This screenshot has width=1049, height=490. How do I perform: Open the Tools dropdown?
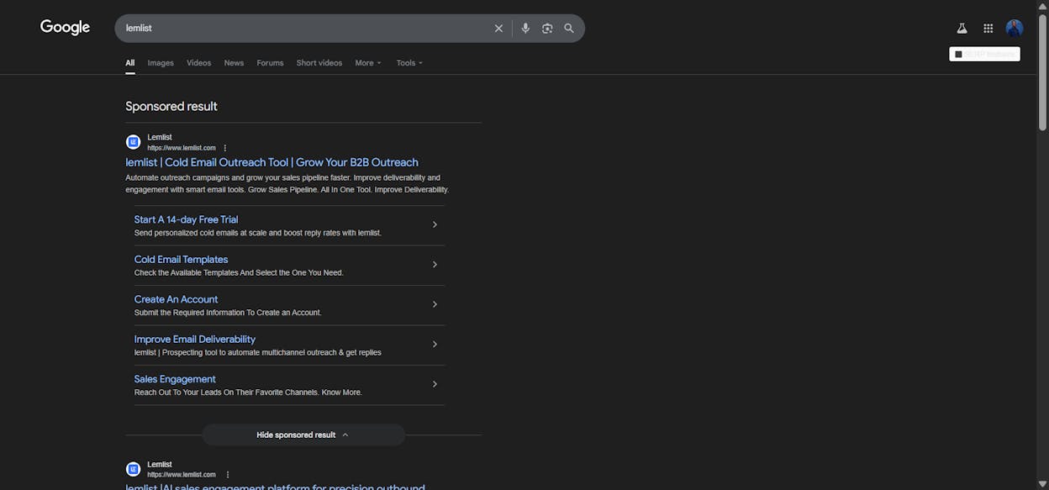click(x=409, y=63)
